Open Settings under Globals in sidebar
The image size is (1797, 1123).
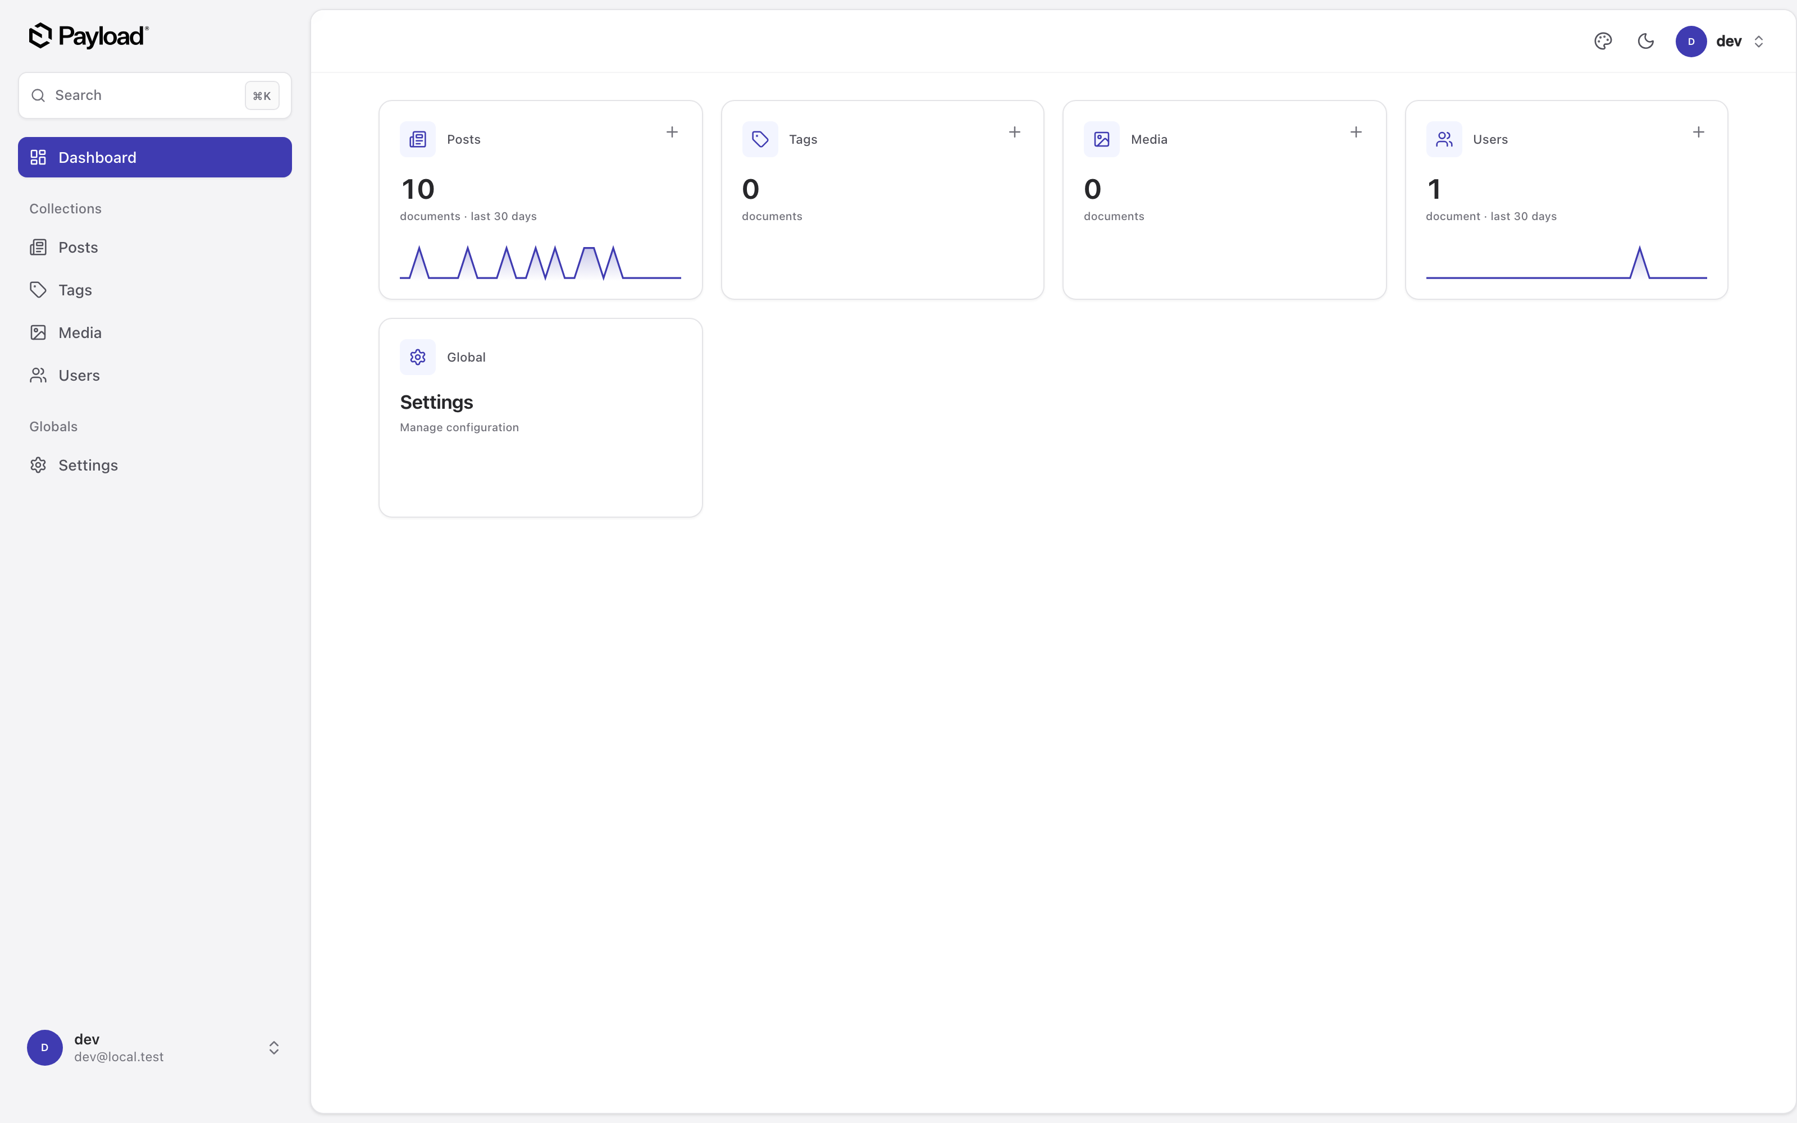click(154, 465)
